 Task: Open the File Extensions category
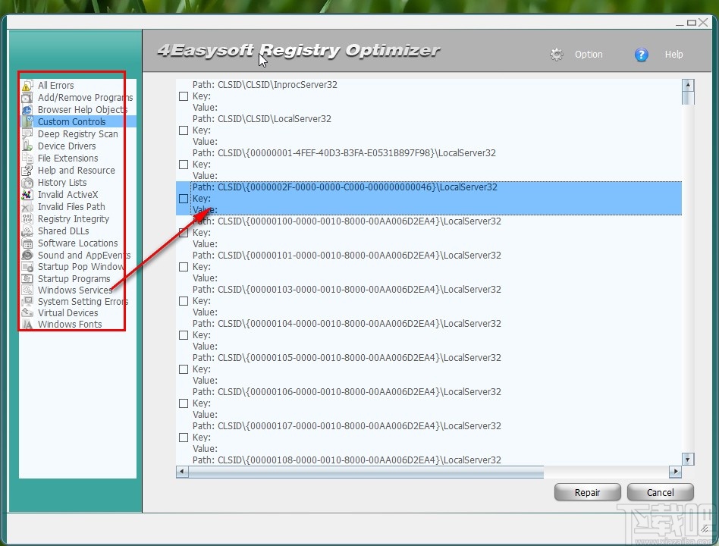68,158
